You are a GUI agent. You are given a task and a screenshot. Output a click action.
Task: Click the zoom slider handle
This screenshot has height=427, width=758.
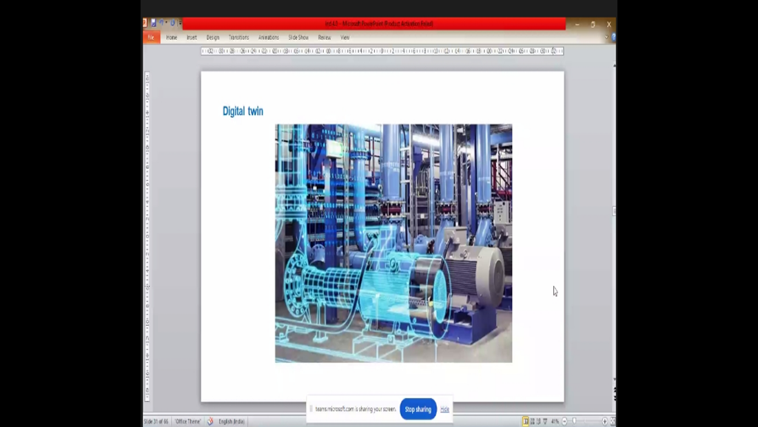(x=575, y=421)
